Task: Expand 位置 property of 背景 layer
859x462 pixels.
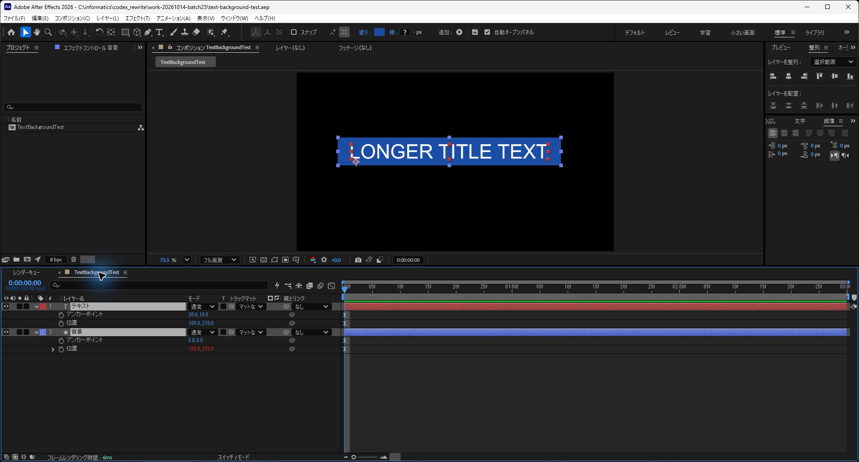Action: [x=53, y=349]
